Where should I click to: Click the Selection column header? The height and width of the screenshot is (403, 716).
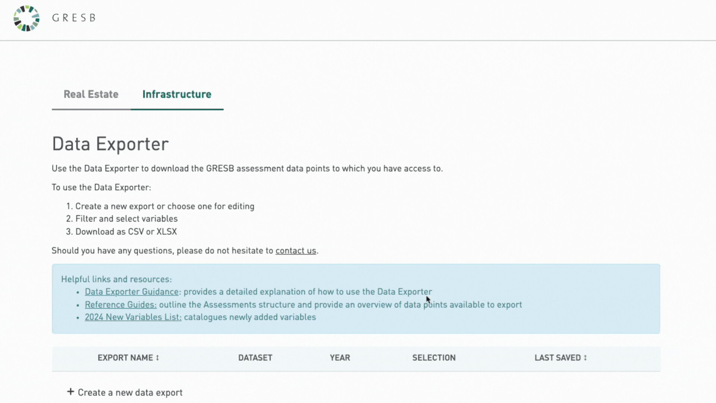tap(434, 358)
